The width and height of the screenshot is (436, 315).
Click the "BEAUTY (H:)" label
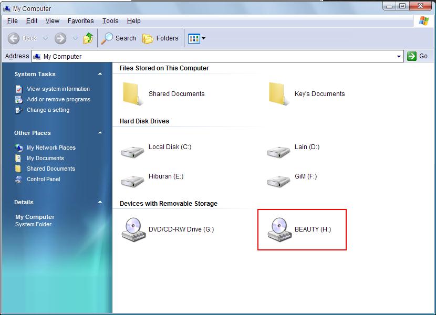(x=313, y=229)
